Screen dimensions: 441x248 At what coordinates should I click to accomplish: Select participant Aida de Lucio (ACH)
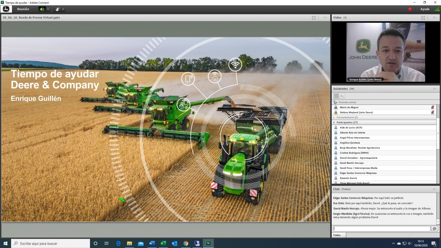[x=384, y=128]
